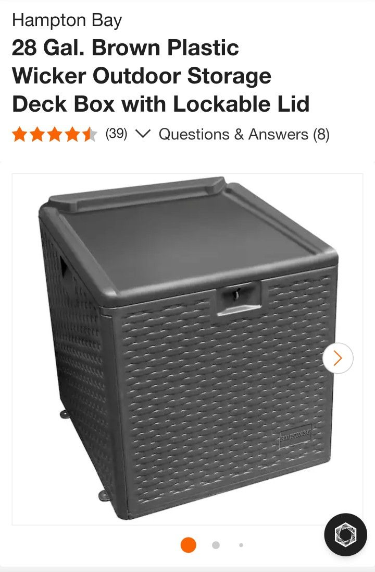Click the half-filled fifth rating star

pos(90,134)
